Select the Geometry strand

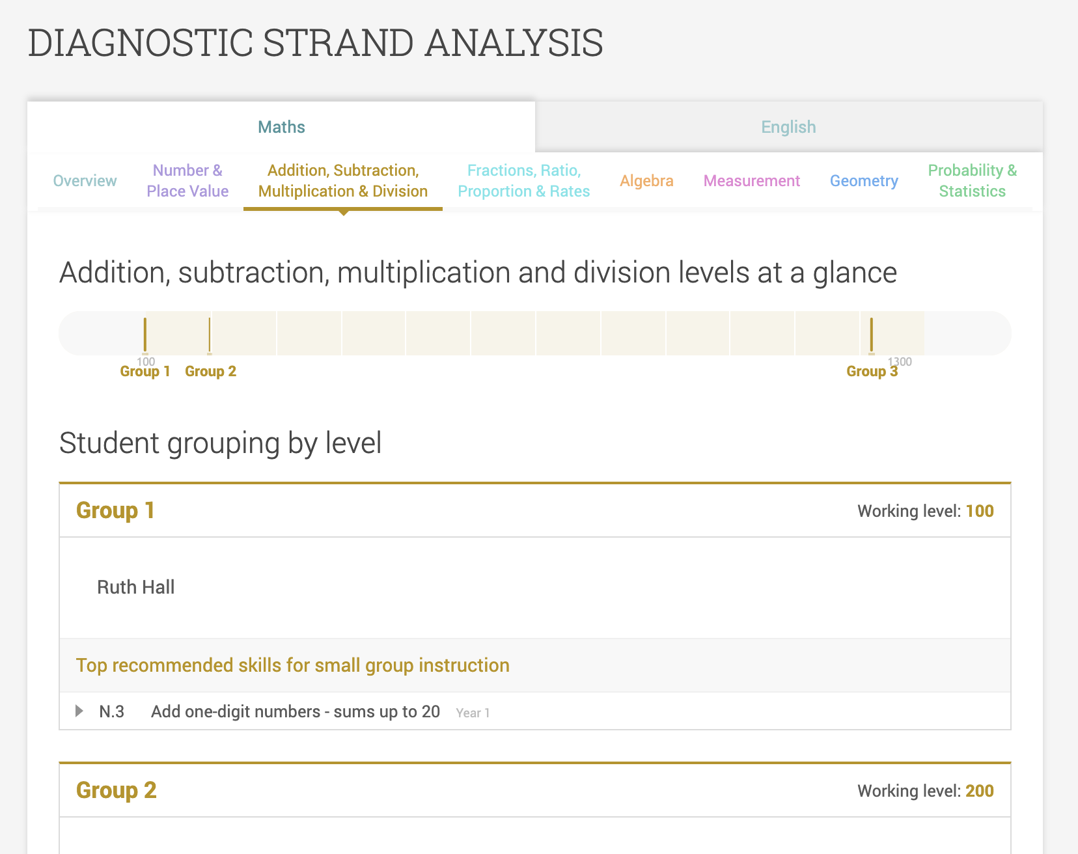(864, 181)
